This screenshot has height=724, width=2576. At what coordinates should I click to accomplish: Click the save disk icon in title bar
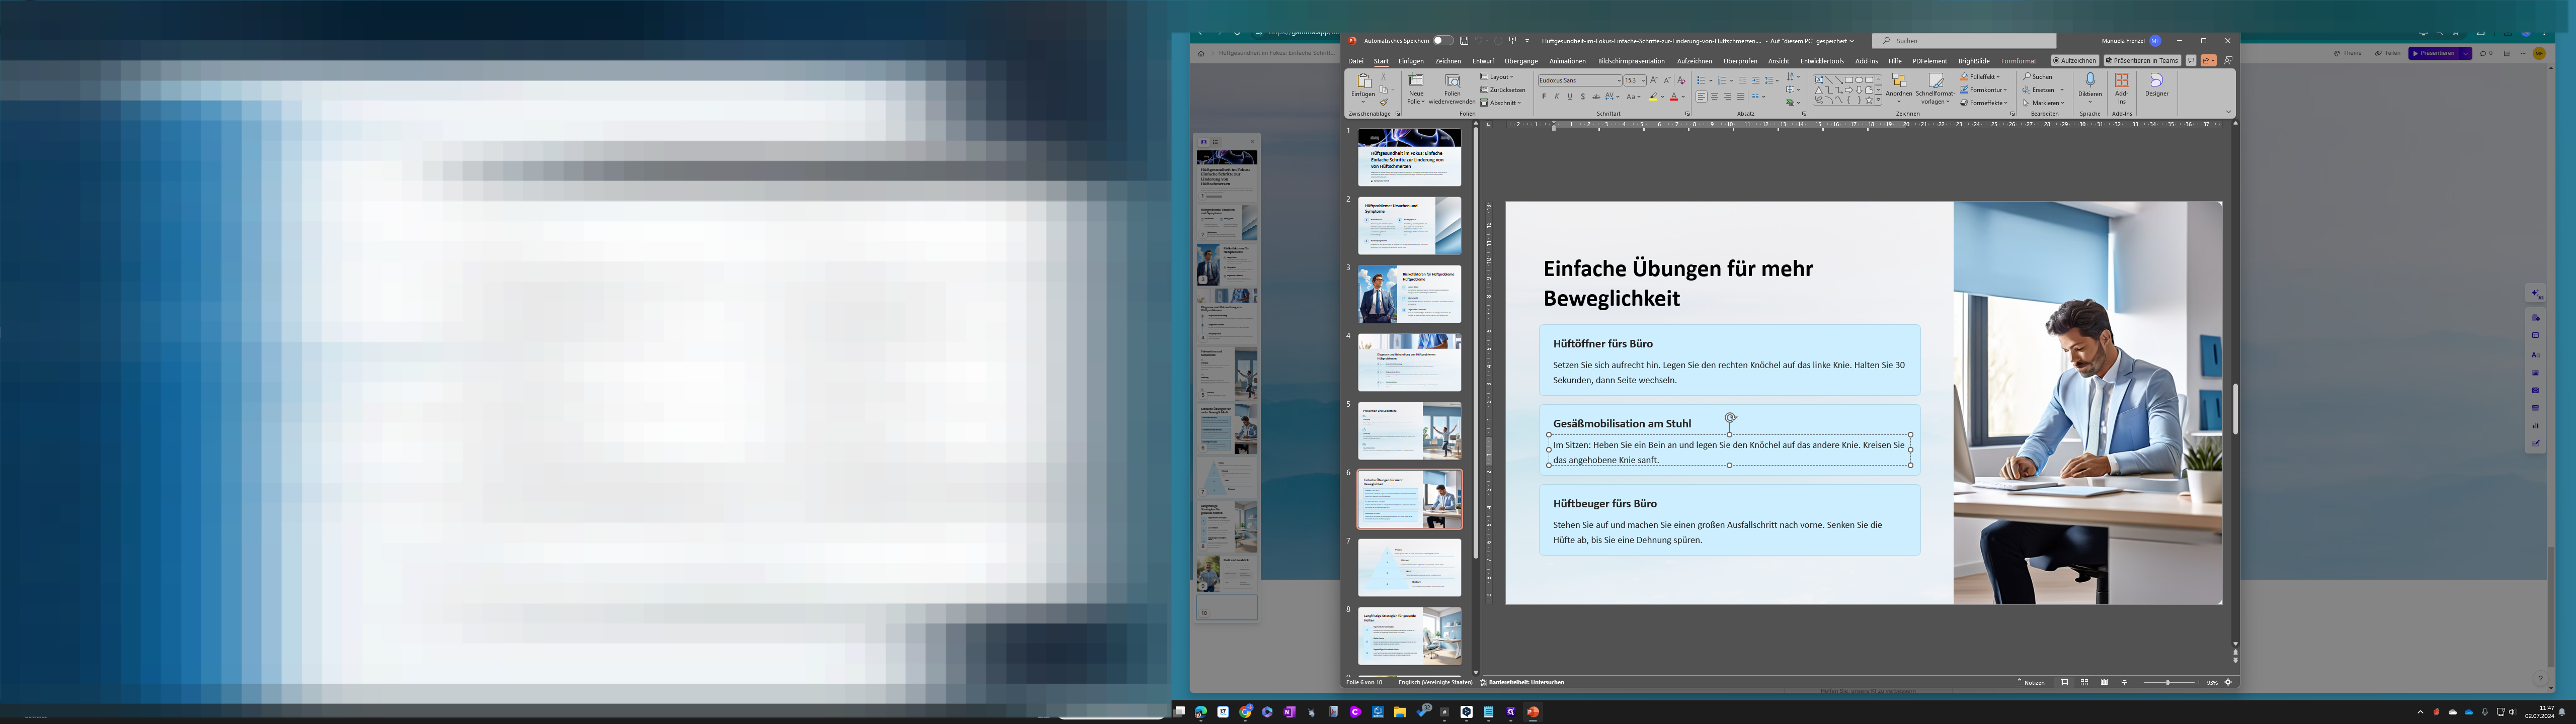coord(1464,41)
